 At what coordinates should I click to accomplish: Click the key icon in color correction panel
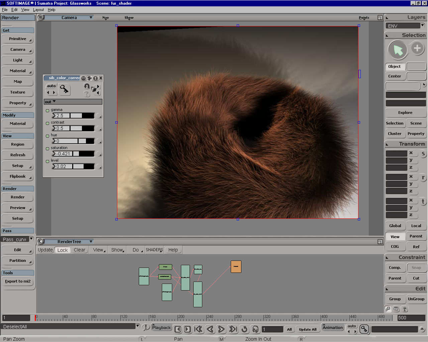coord(64,89)
